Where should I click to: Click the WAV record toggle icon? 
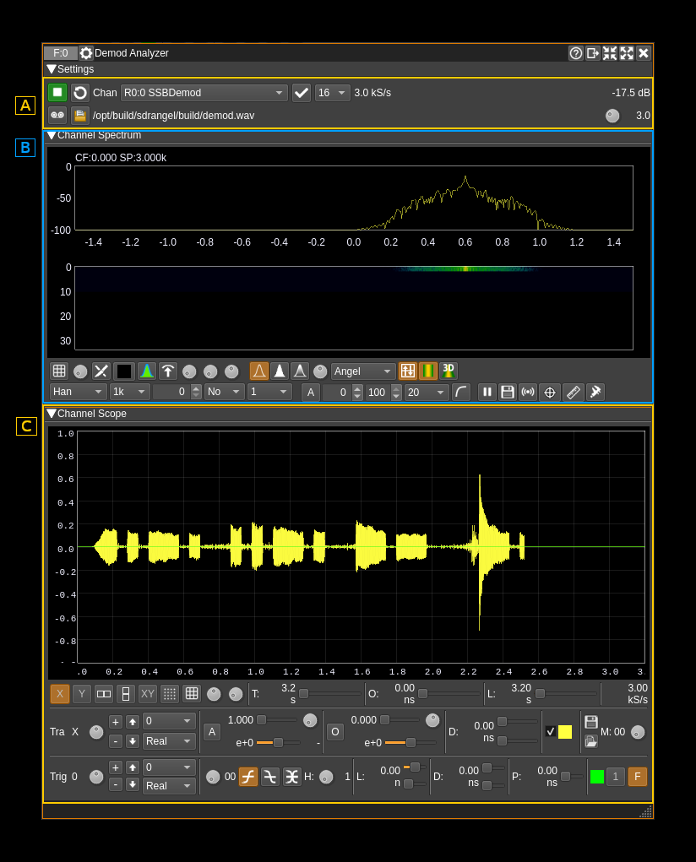pyautogui.click(x=57, y=116)
